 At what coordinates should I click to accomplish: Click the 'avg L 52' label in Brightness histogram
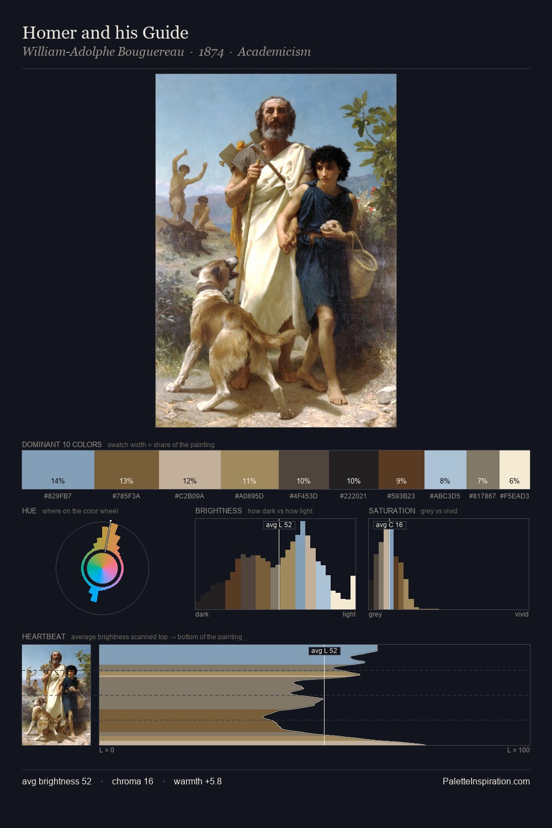tap(279, 525)
